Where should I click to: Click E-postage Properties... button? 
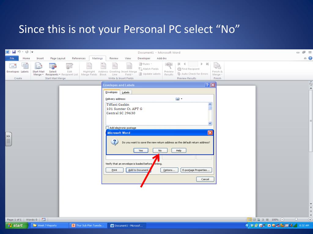(196, 170)
